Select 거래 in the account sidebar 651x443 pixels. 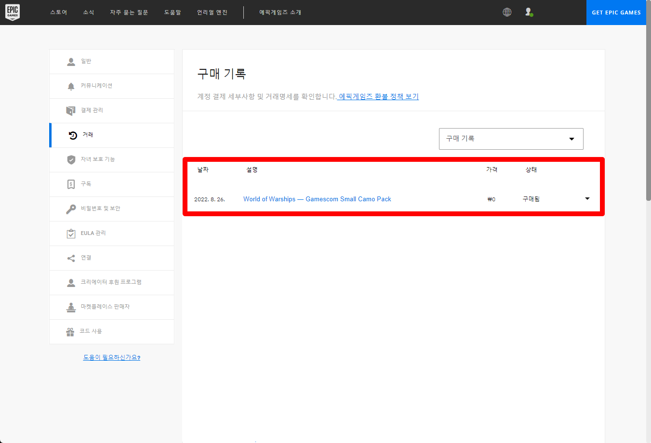112,135
